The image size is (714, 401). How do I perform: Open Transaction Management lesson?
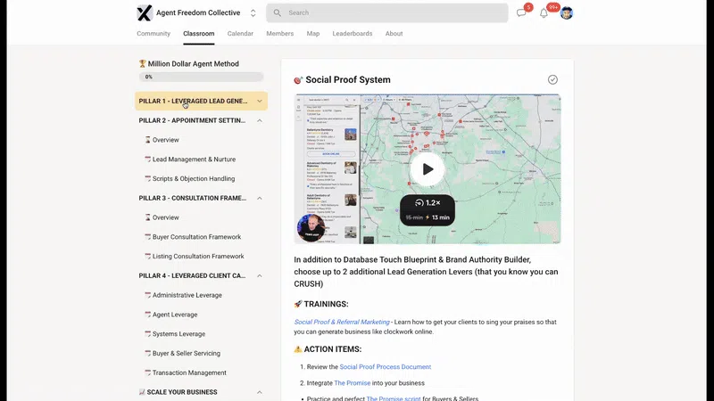[189, 372]
